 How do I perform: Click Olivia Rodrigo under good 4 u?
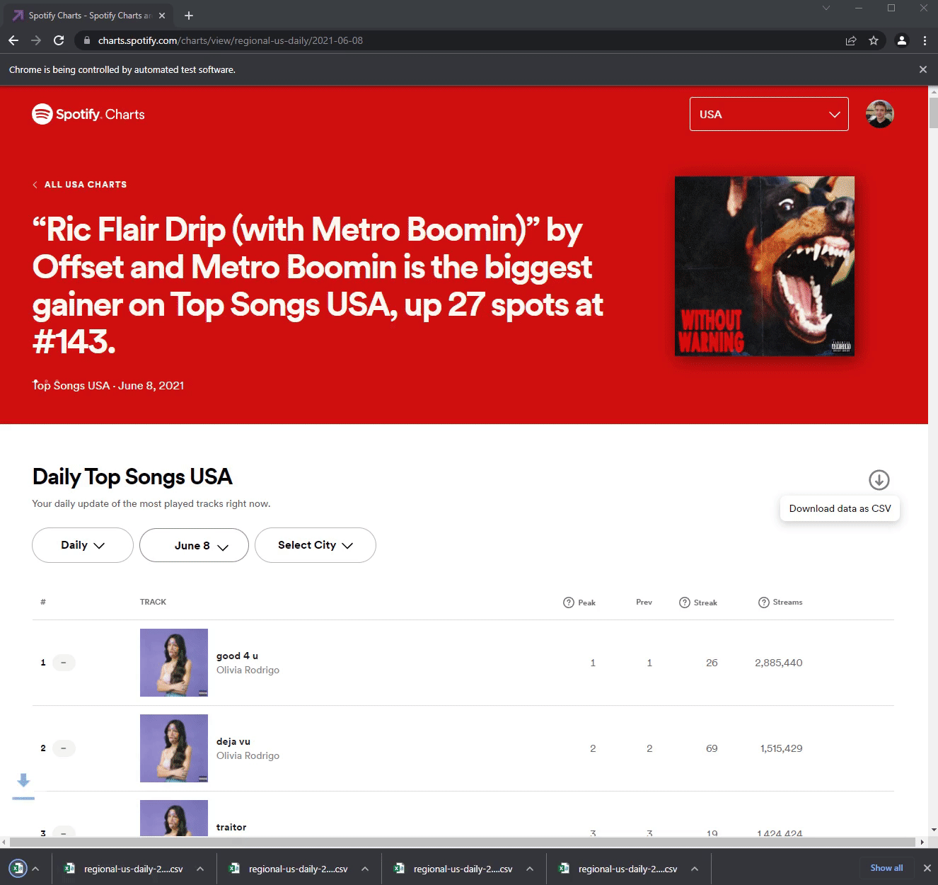pos(248,670)
